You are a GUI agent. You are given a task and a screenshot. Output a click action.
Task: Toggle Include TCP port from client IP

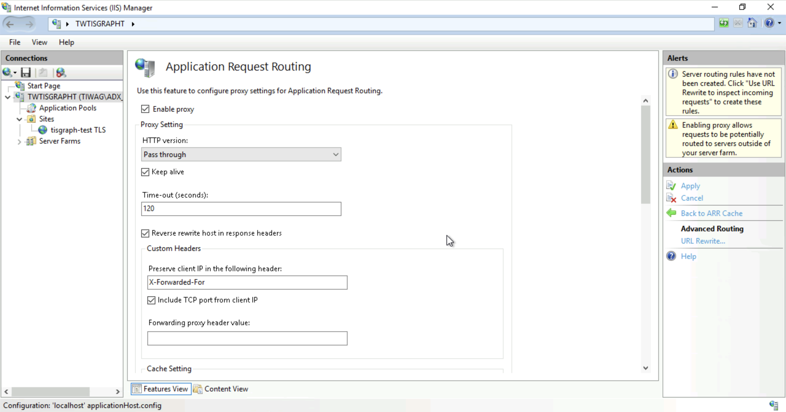pos(151,300)
